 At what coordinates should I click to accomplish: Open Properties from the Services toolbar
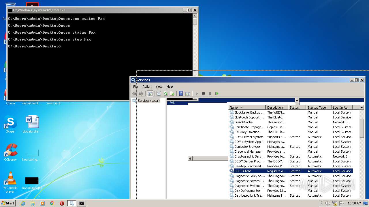[159, 93]
